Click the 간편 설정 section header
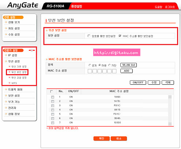Image resolution: width=181 pixels, height=149 pixels. 13,17
